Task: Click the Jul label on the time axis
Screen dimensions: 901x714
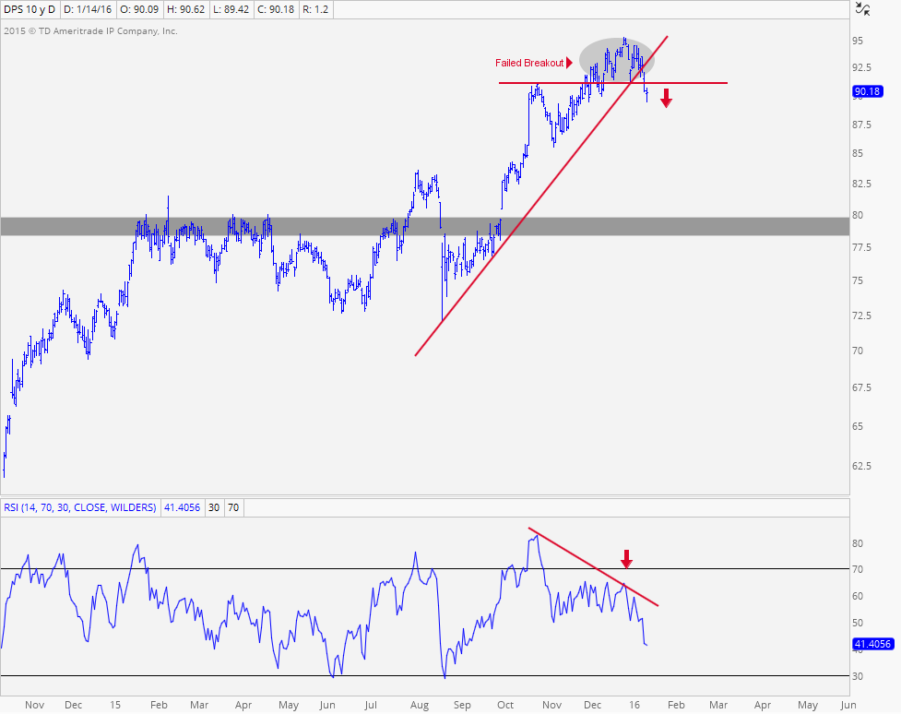Action: 371,705
